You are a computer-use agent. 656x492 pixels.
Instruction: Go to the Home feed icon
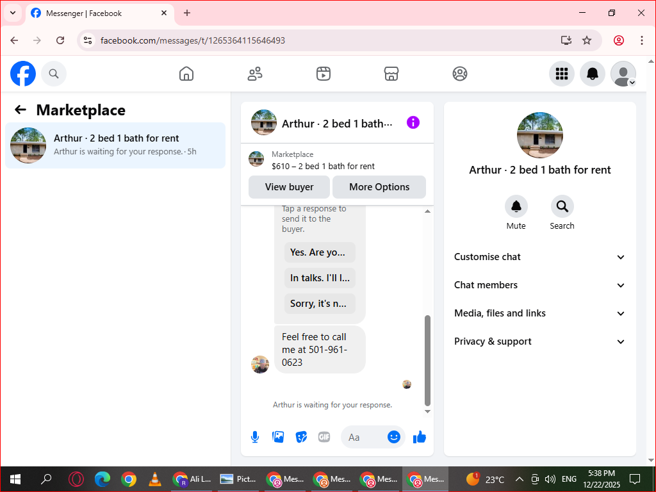(x=186, y=74)
